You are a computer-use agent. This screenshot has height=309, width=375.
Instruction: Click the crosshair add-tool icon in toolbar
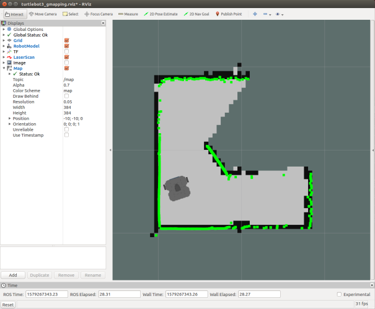tap(255, 14)
